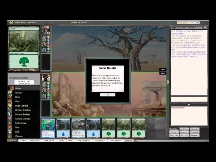
Task: Open your graveyard tombstone icon
Action: 44,96
